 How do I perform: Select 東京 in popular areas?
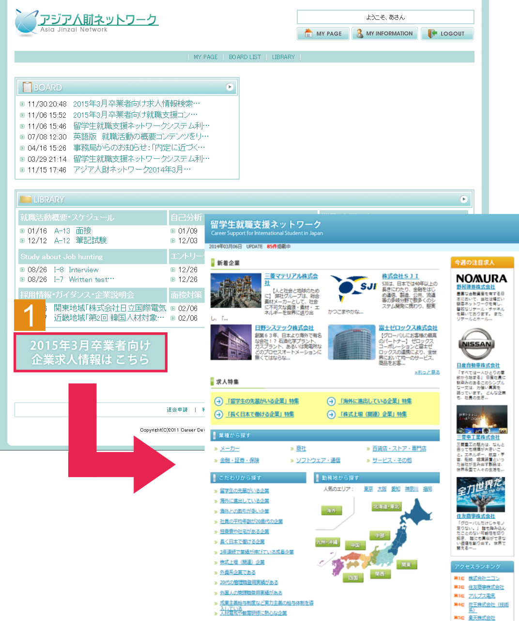[368, 489]
